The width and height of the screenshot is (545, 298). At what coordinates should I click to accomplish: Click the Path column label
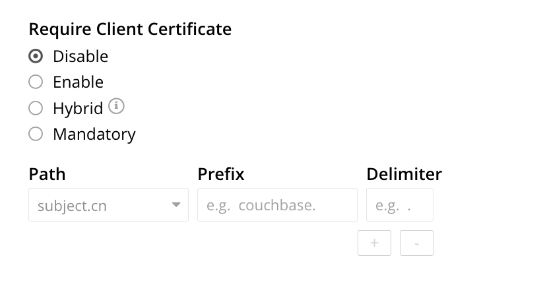[x=47, y=174]
